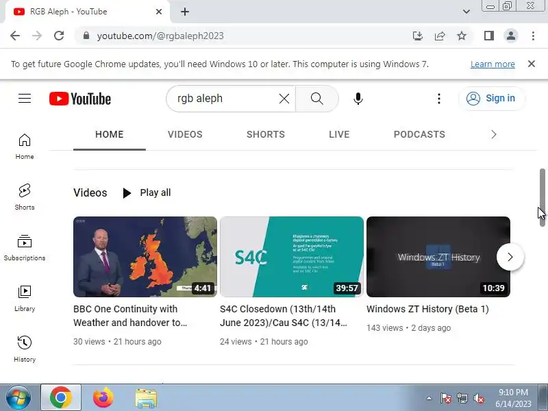Switch to the LIVE channel tab
Viewport: 548px width, 411px height.
[x=339, y=134]
